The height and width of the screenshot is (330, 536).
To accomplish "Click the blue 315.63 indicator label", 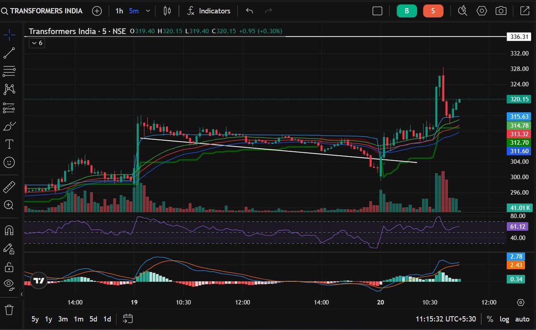I will (x=518, y=116).
